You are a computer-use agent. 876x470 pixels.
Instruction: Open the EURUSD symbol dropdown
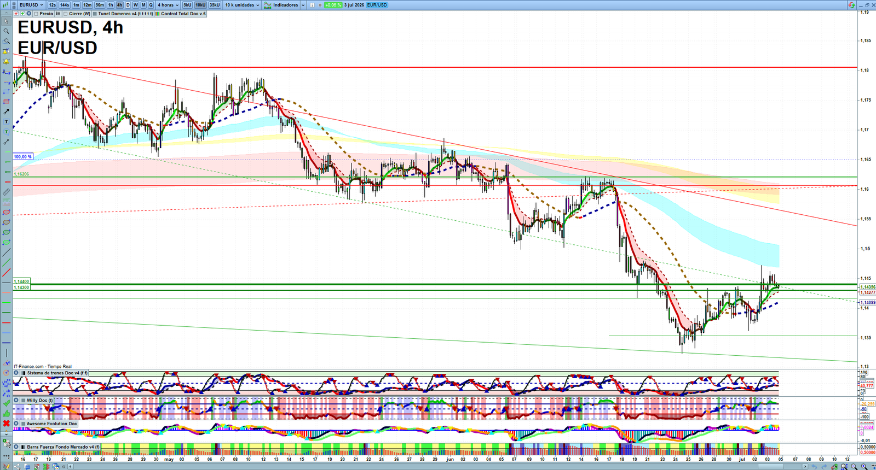pos(31,5)
